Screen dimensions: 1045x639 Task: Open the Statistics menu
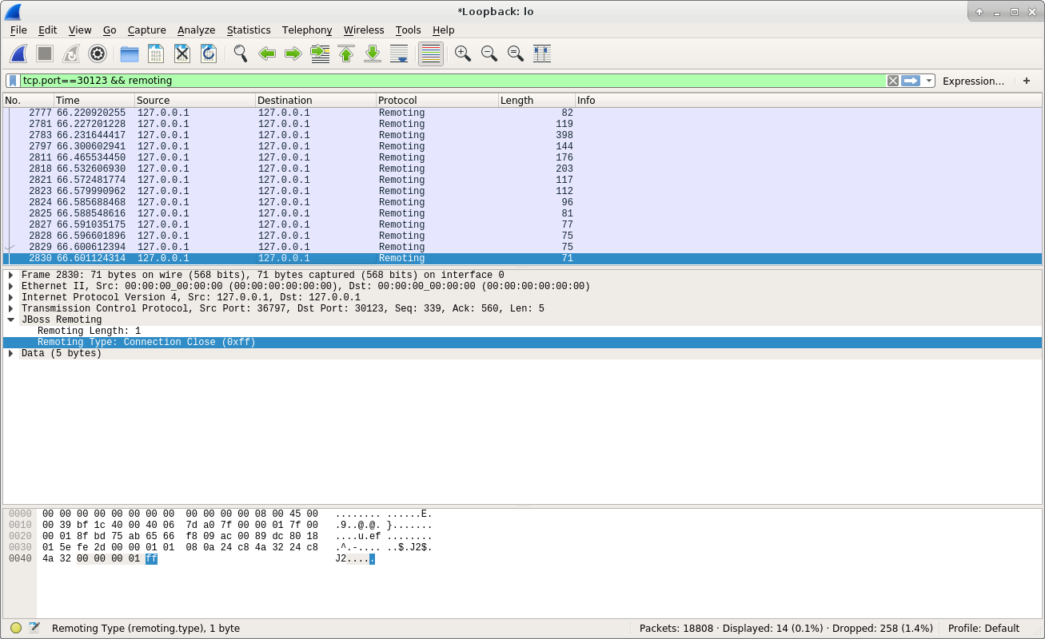pyautogui.click(x=249, y=30)
